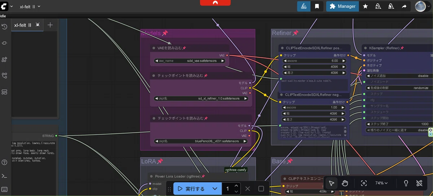Select the pointer select mode tool
This screenshot has height=196, width=433.
[x=332, y=183]
